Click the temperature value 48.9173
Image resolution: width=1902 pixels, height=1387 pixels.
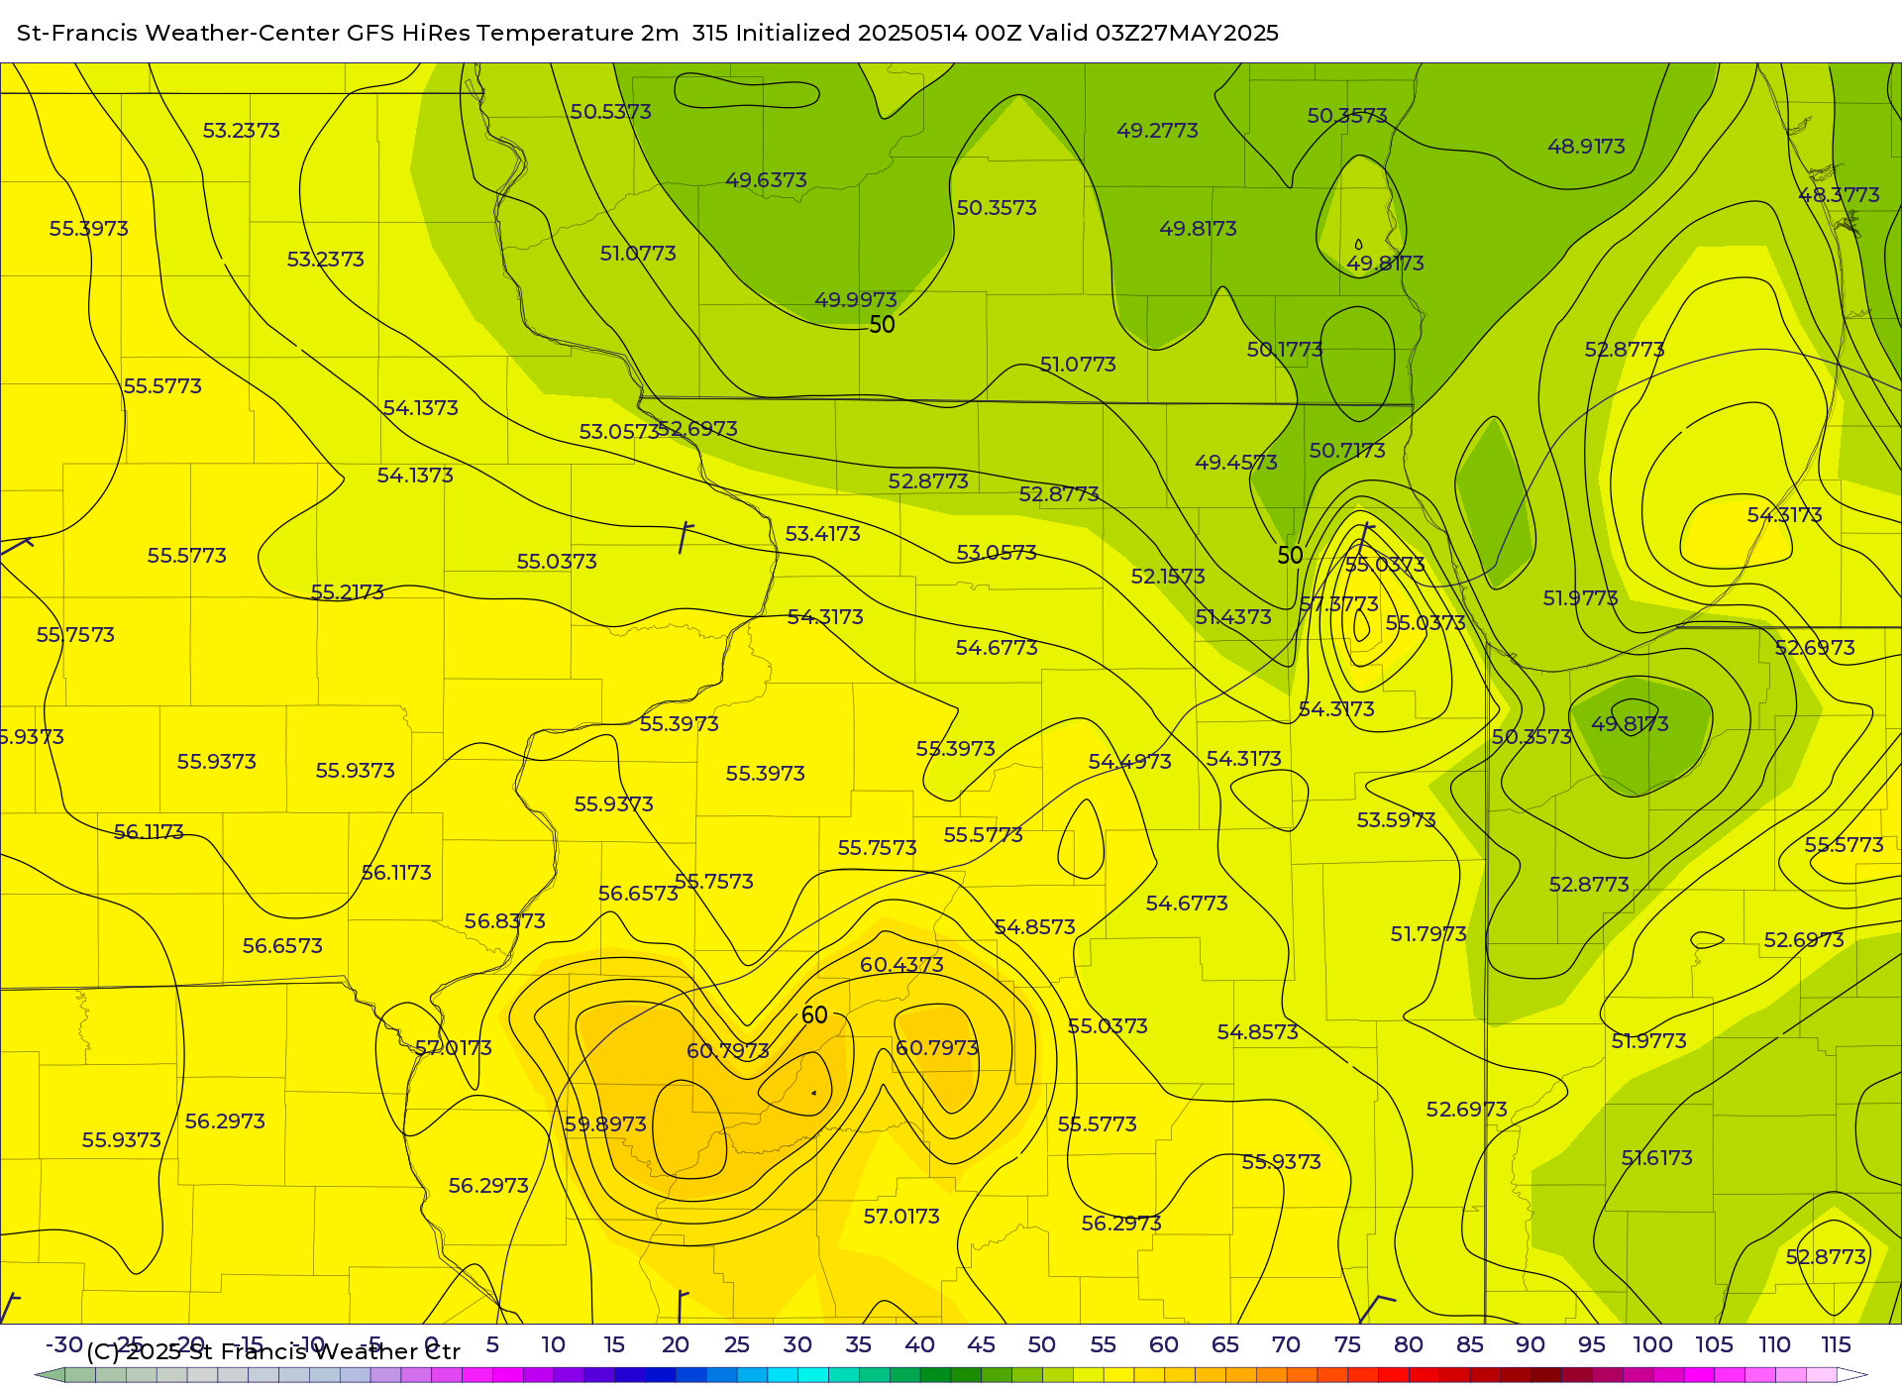pyautogui.click(x=1586, y=147)
